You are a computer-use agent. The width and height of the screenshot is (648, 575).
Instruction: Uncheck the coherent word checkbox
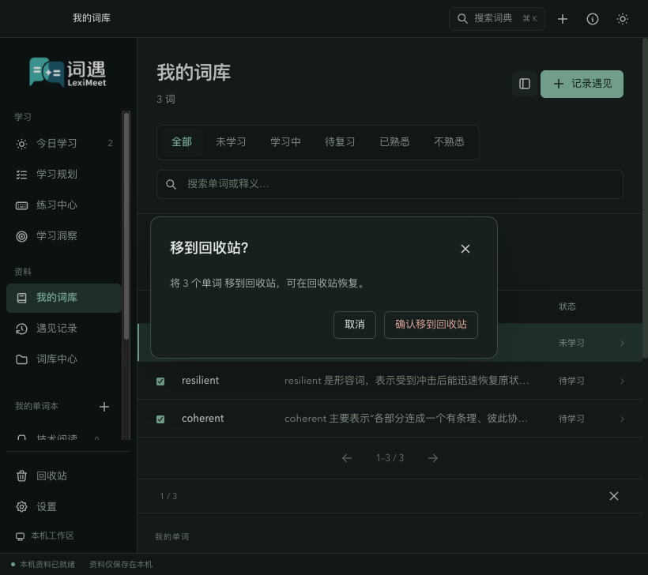(160, 419)
